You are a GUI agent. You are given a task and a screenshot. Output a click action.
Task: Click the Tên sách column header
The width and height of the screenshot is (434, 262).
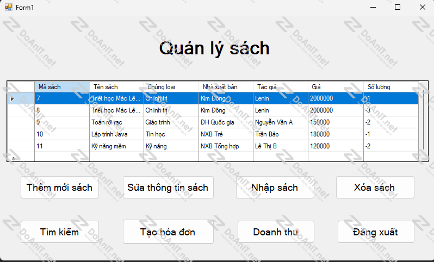pyautogui.click(x=116, y=87)
